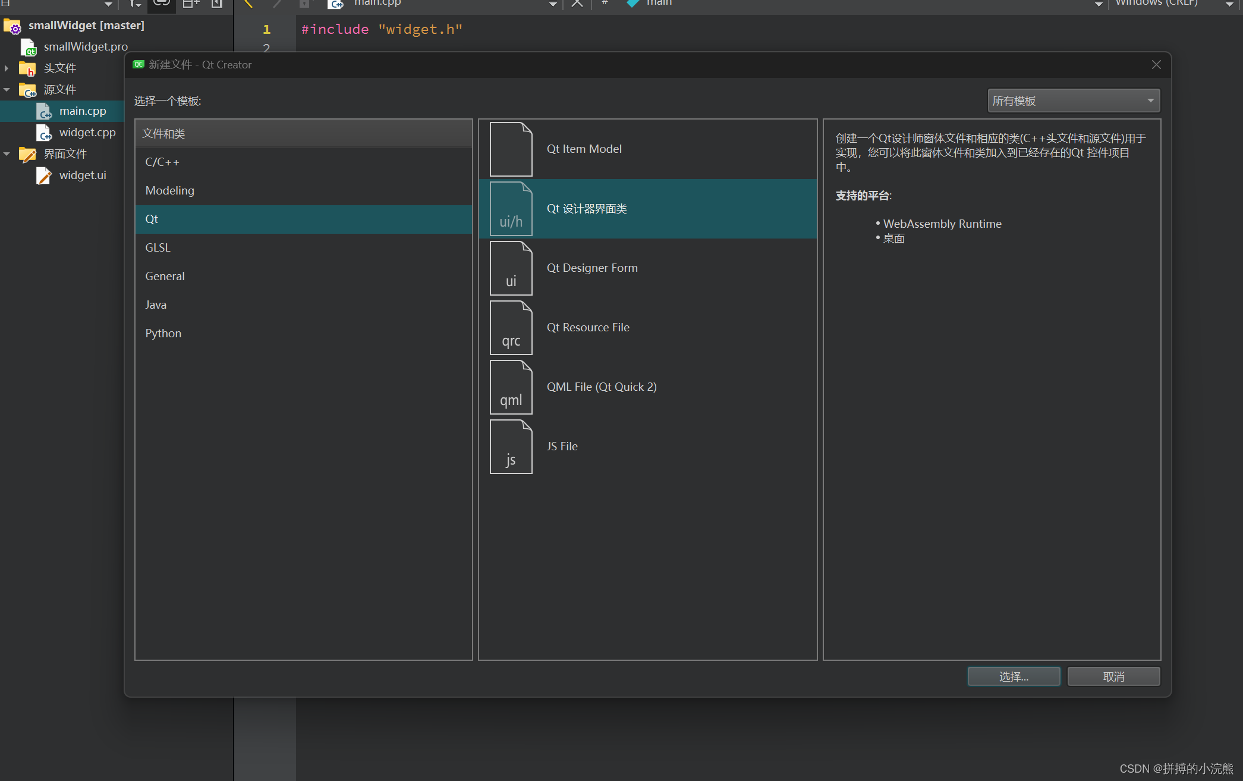Click the ui file icon beside widget.ui

point(44,175)
